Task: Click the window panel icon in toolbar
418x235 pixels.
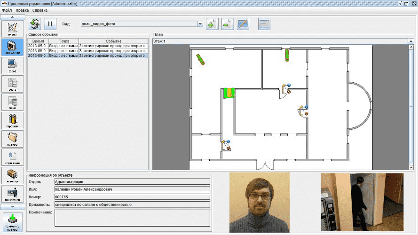Action: (x=264, y=23)
